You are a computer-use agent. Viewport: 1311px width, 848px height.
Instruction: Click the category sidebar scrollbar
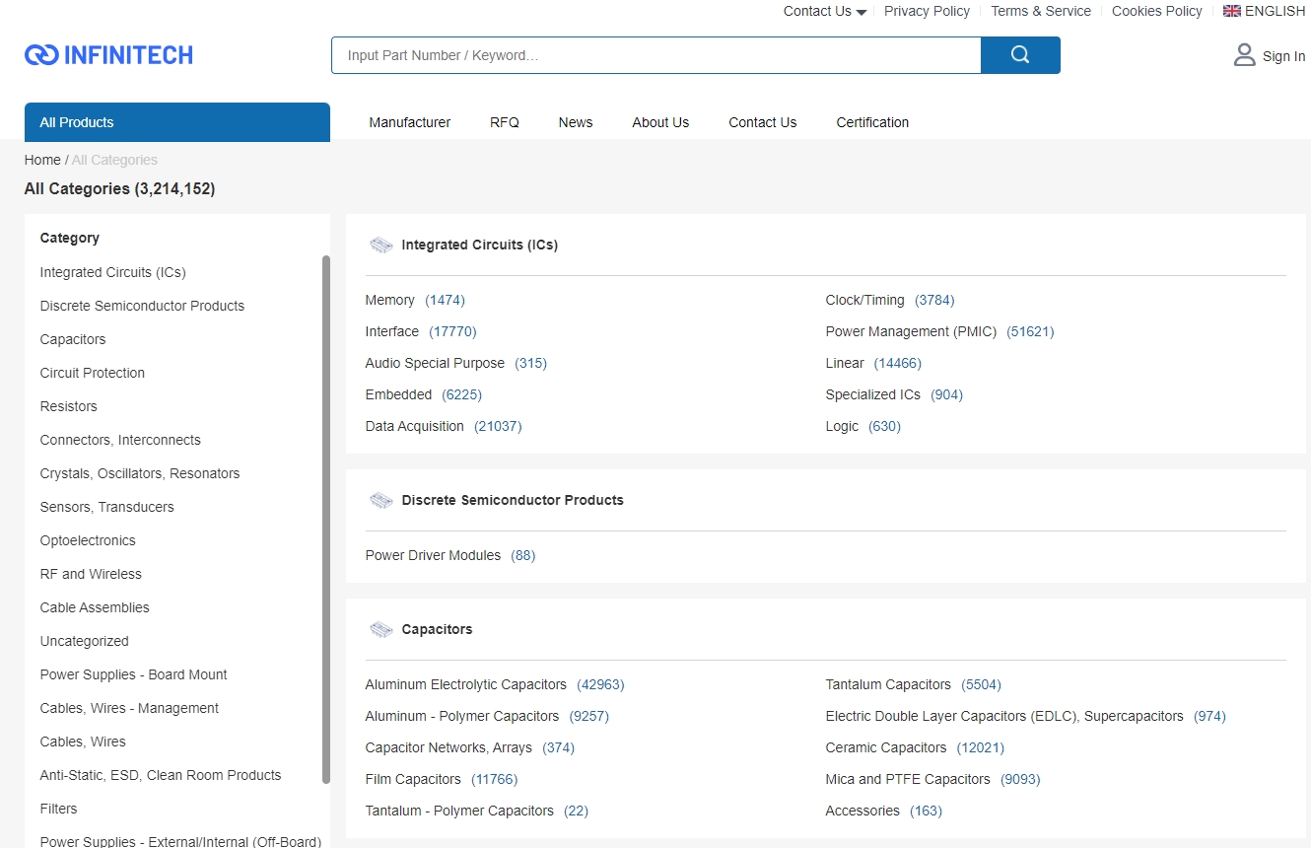coord(326,518)
